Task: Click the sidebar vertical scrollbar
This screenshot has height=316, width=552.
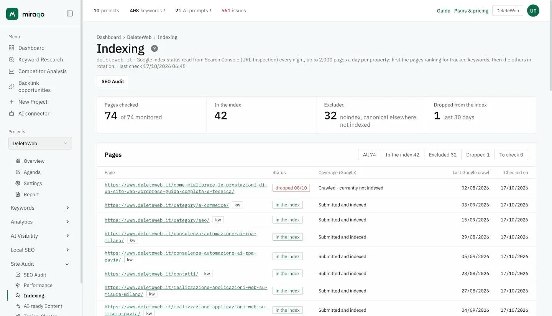Action: [x=81, y=142]
